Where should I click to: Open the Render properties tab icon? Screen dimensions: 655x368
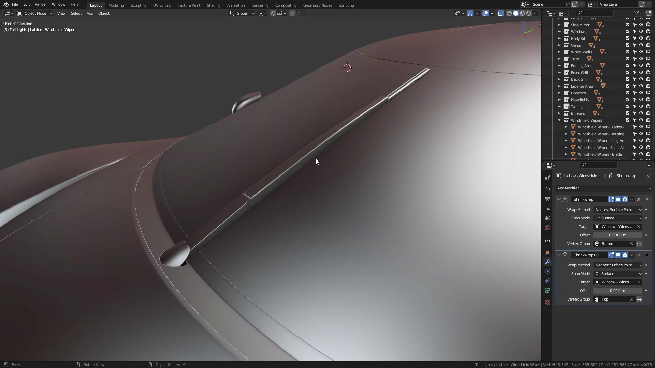[548, 189]
